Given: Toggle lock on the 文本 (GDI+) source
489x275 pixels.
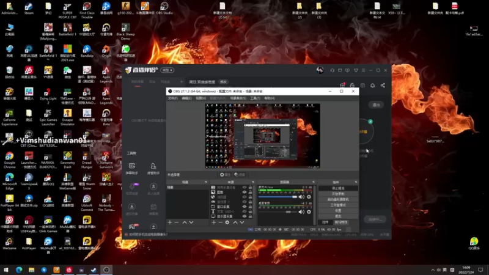Looking at the screenshot, I should point(250,211).
